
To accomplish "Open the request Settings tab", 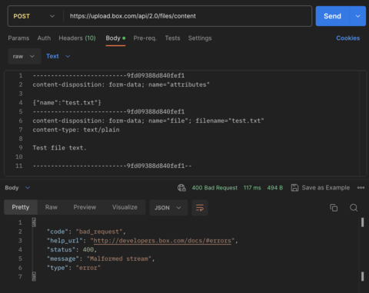I will (x=200, y=38).
